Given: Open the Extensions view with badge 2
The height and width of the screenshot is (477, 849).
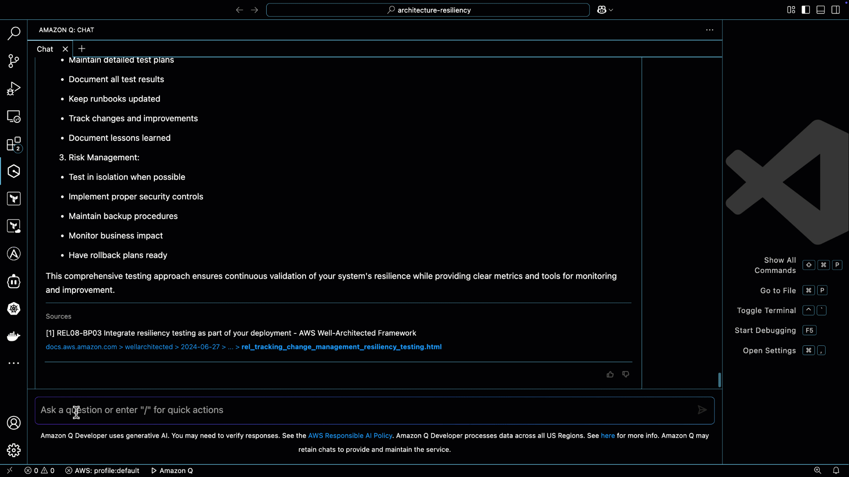Looking at the screenshot, I should point(14,144).
